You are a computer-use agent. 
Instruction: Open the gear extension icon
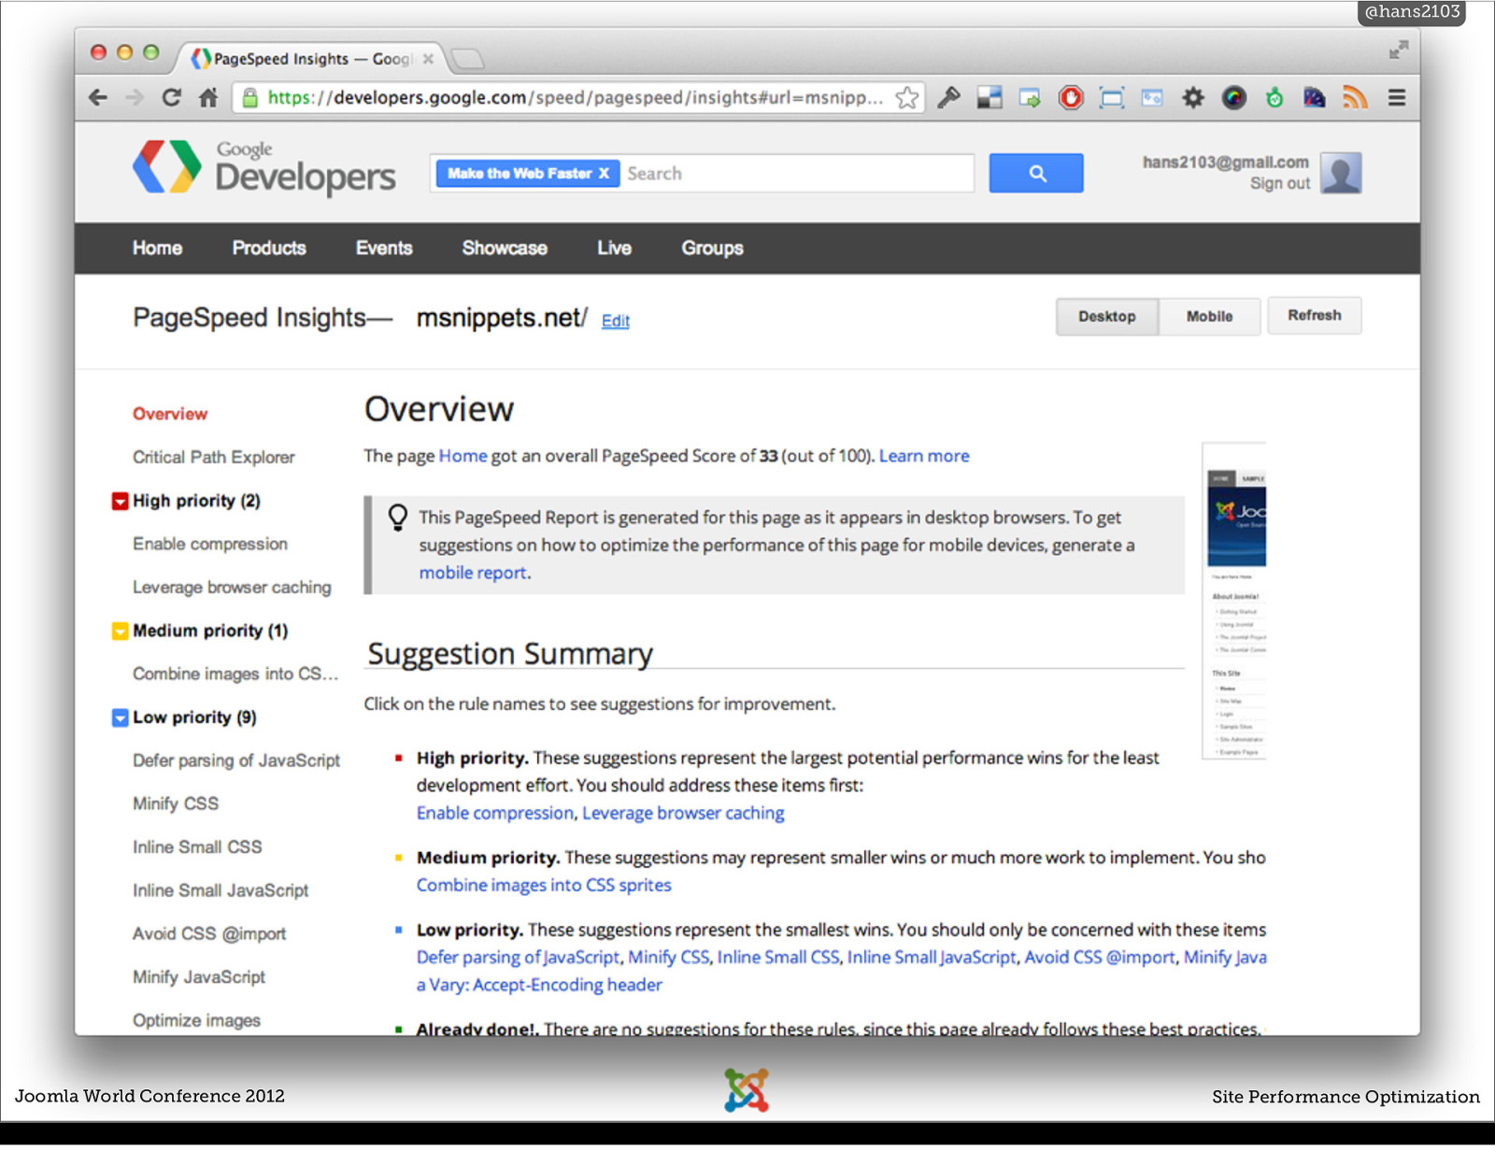coord(1193,97)
